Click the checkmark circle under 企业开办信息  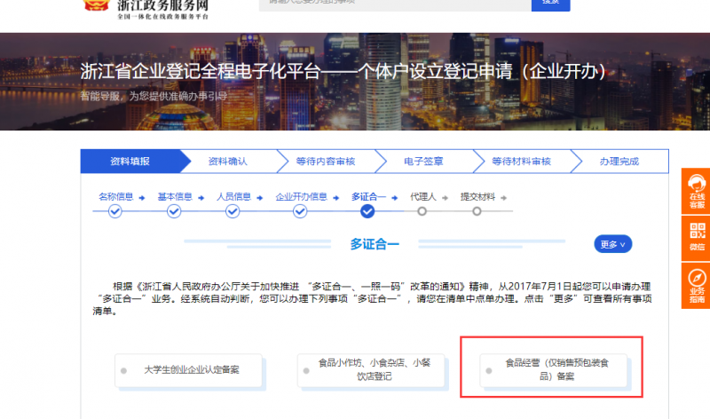(x=300, y=211)
